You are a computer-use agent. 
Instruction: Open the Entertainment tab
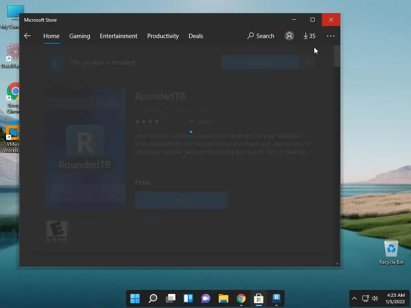pos(118,36)
